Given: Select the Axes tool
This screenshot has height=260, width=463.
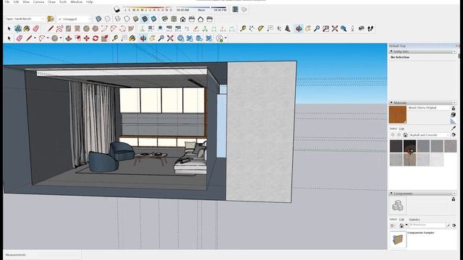Looking at the screenshot, I should point(279,29).
